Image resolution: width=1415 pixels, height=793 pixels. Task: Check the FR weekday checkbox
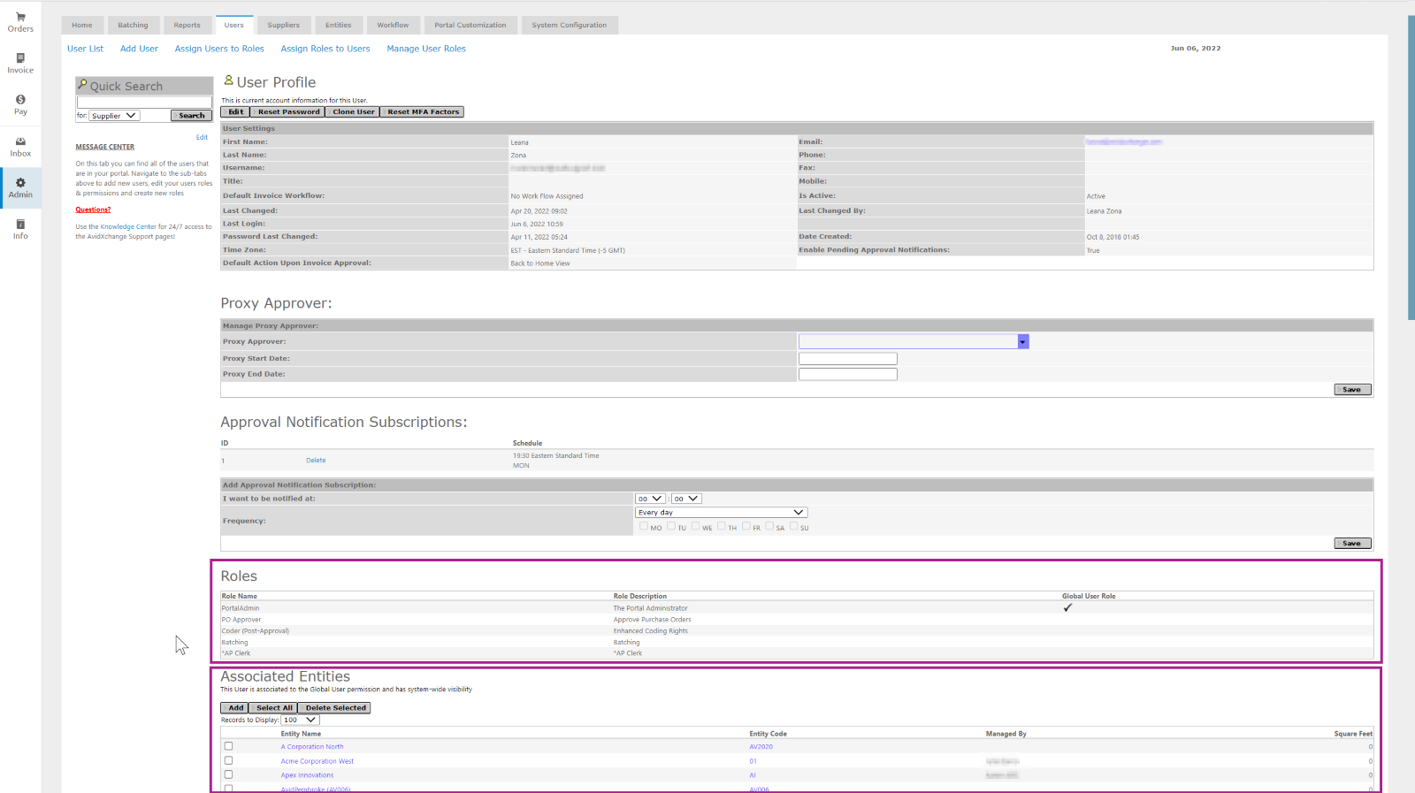tap(746, 526)
